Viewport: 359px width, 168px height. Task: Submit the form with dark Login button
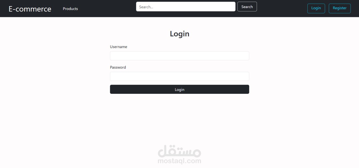pos(179,89)
